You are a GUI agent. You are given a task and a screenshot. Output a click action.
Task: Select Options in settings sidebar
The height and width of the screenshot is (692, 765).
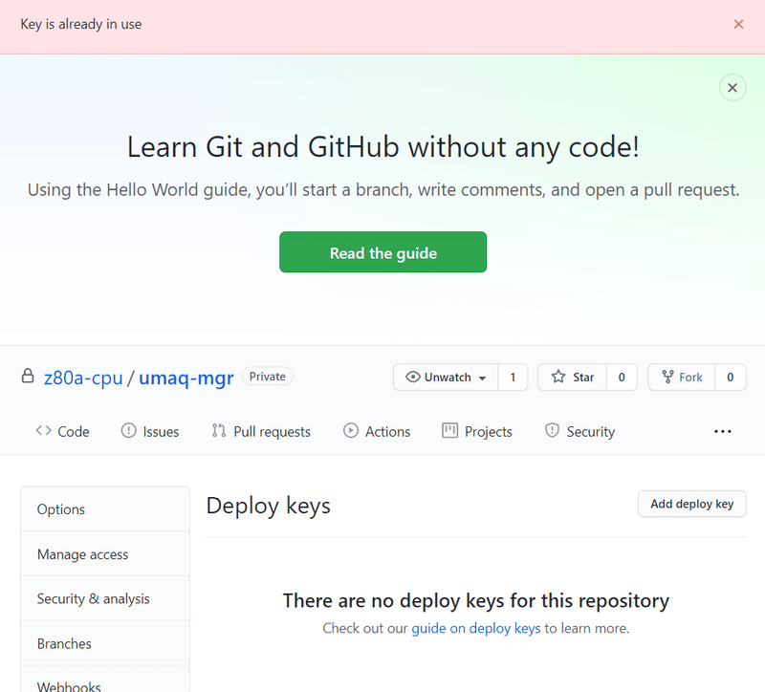click(105, 509)
